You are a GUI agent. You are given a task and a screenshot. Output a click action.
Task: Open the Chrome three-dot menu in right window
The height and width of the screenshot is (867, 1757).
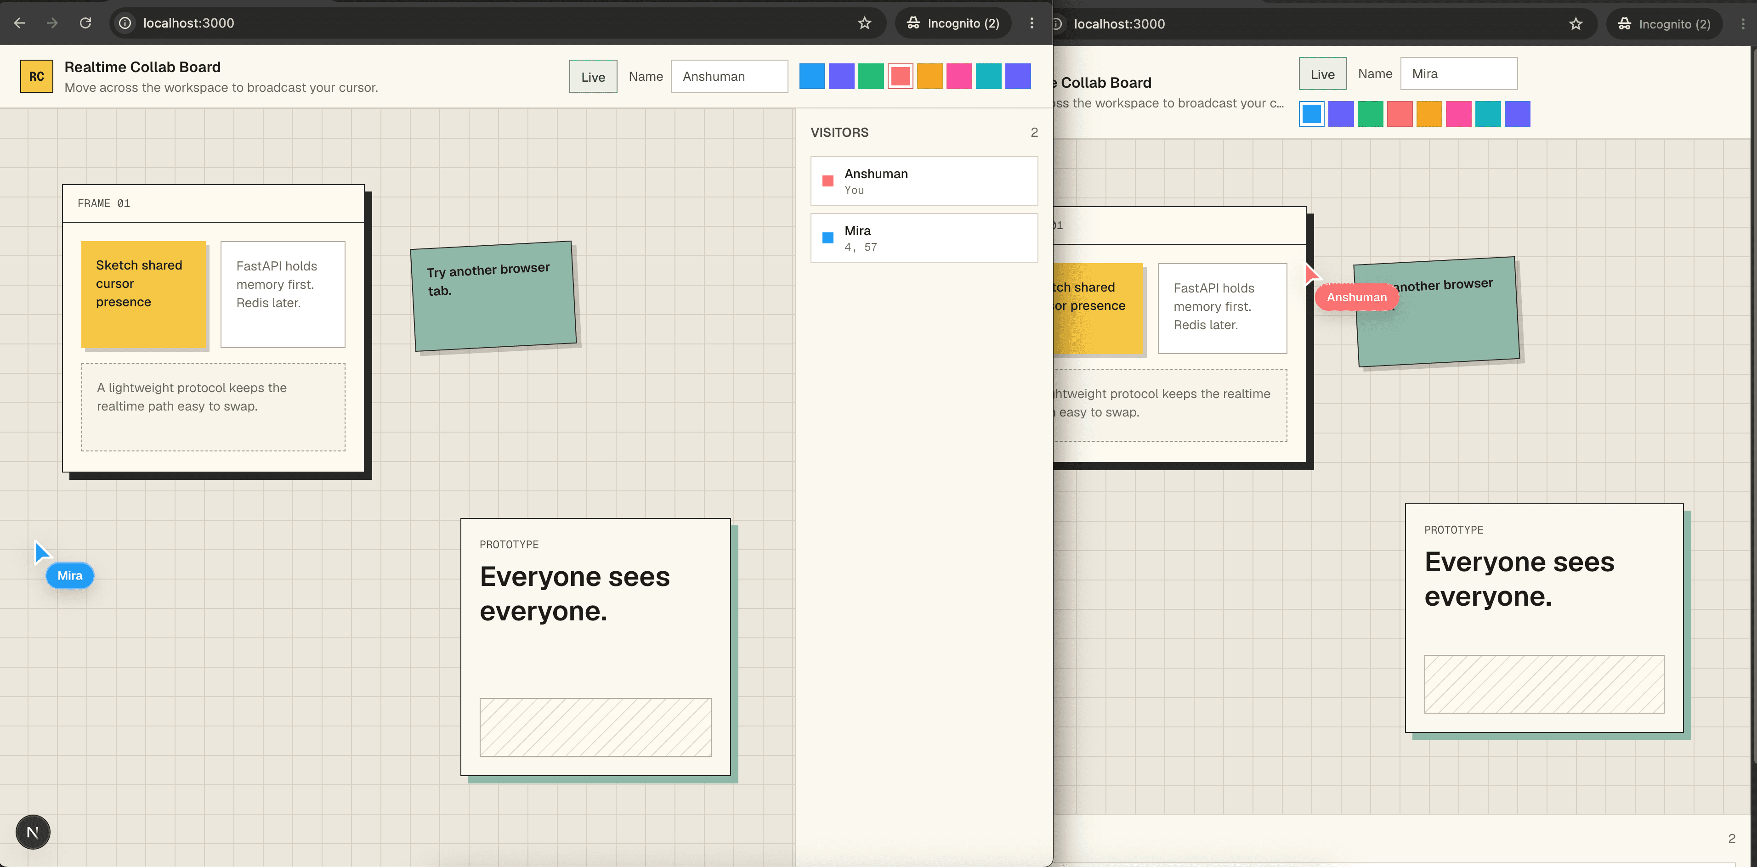[x=1743, y=24]
